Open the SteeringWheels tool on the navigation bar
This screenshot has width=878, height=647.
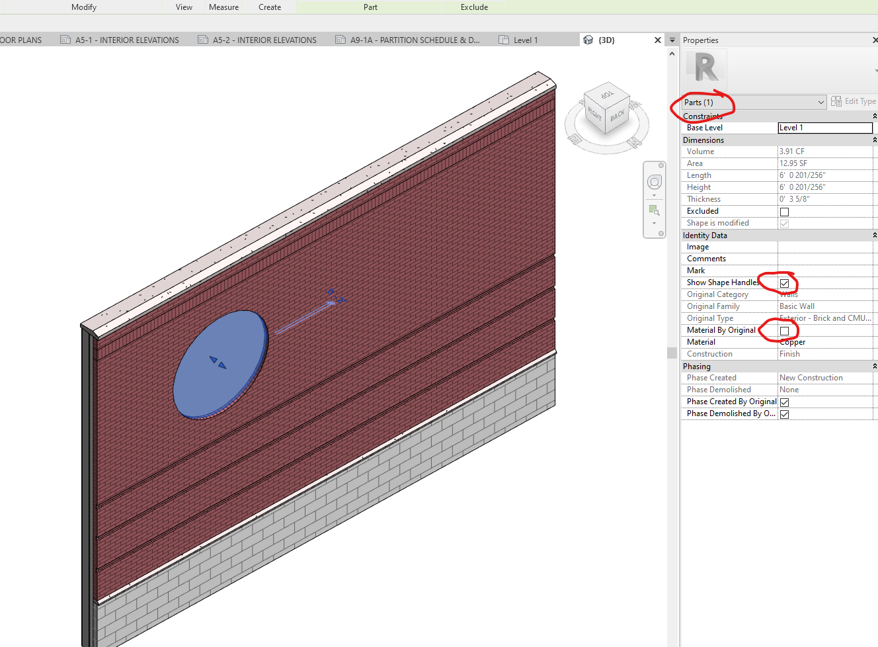pyautogui.click(x=654, y=181)
